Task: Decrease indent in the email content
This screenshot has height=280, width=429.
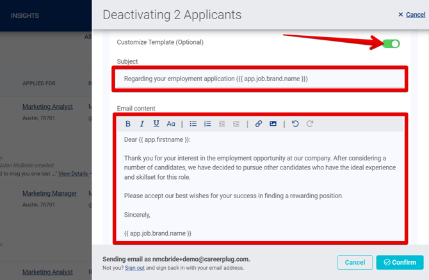Action: (222, 124)
